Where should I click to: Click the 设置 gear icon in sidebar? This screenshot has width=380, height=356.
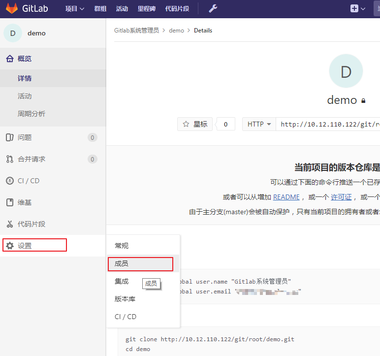pyautogui.click(x=10, y=246)
